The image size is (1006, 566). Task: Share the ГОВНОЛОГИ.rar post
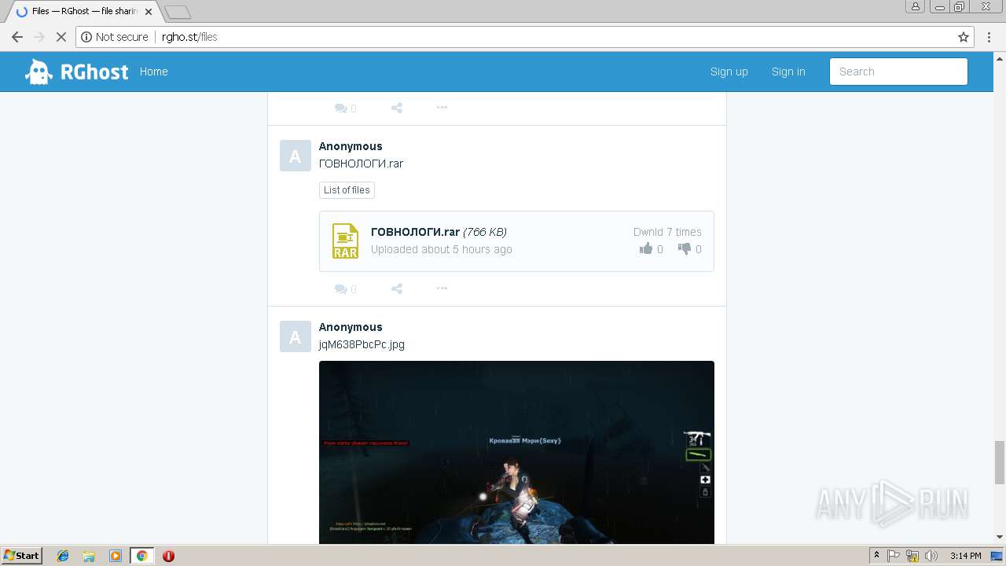(x=397, y=289)
